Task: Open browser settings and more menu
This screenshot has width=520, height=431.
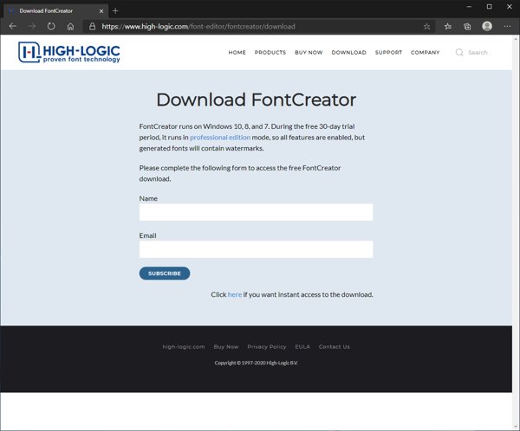Action: (507, 26)
